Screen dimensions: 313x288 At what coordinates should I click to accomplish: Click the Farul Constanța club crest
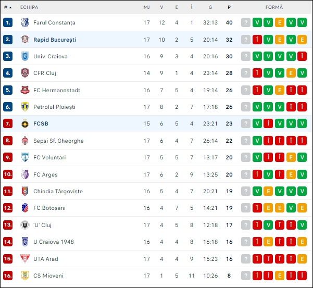(25, 22)
